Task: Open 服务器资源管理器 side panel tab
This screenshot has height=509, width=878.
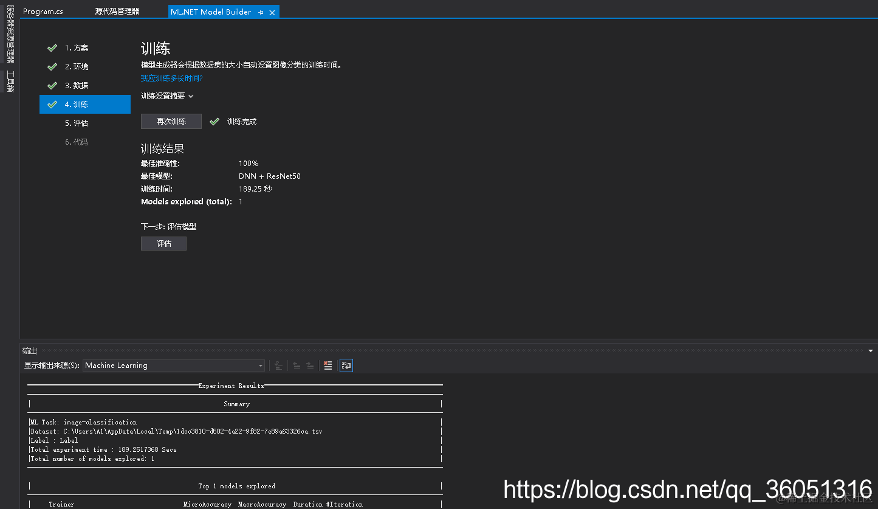Action: point(10,34)
